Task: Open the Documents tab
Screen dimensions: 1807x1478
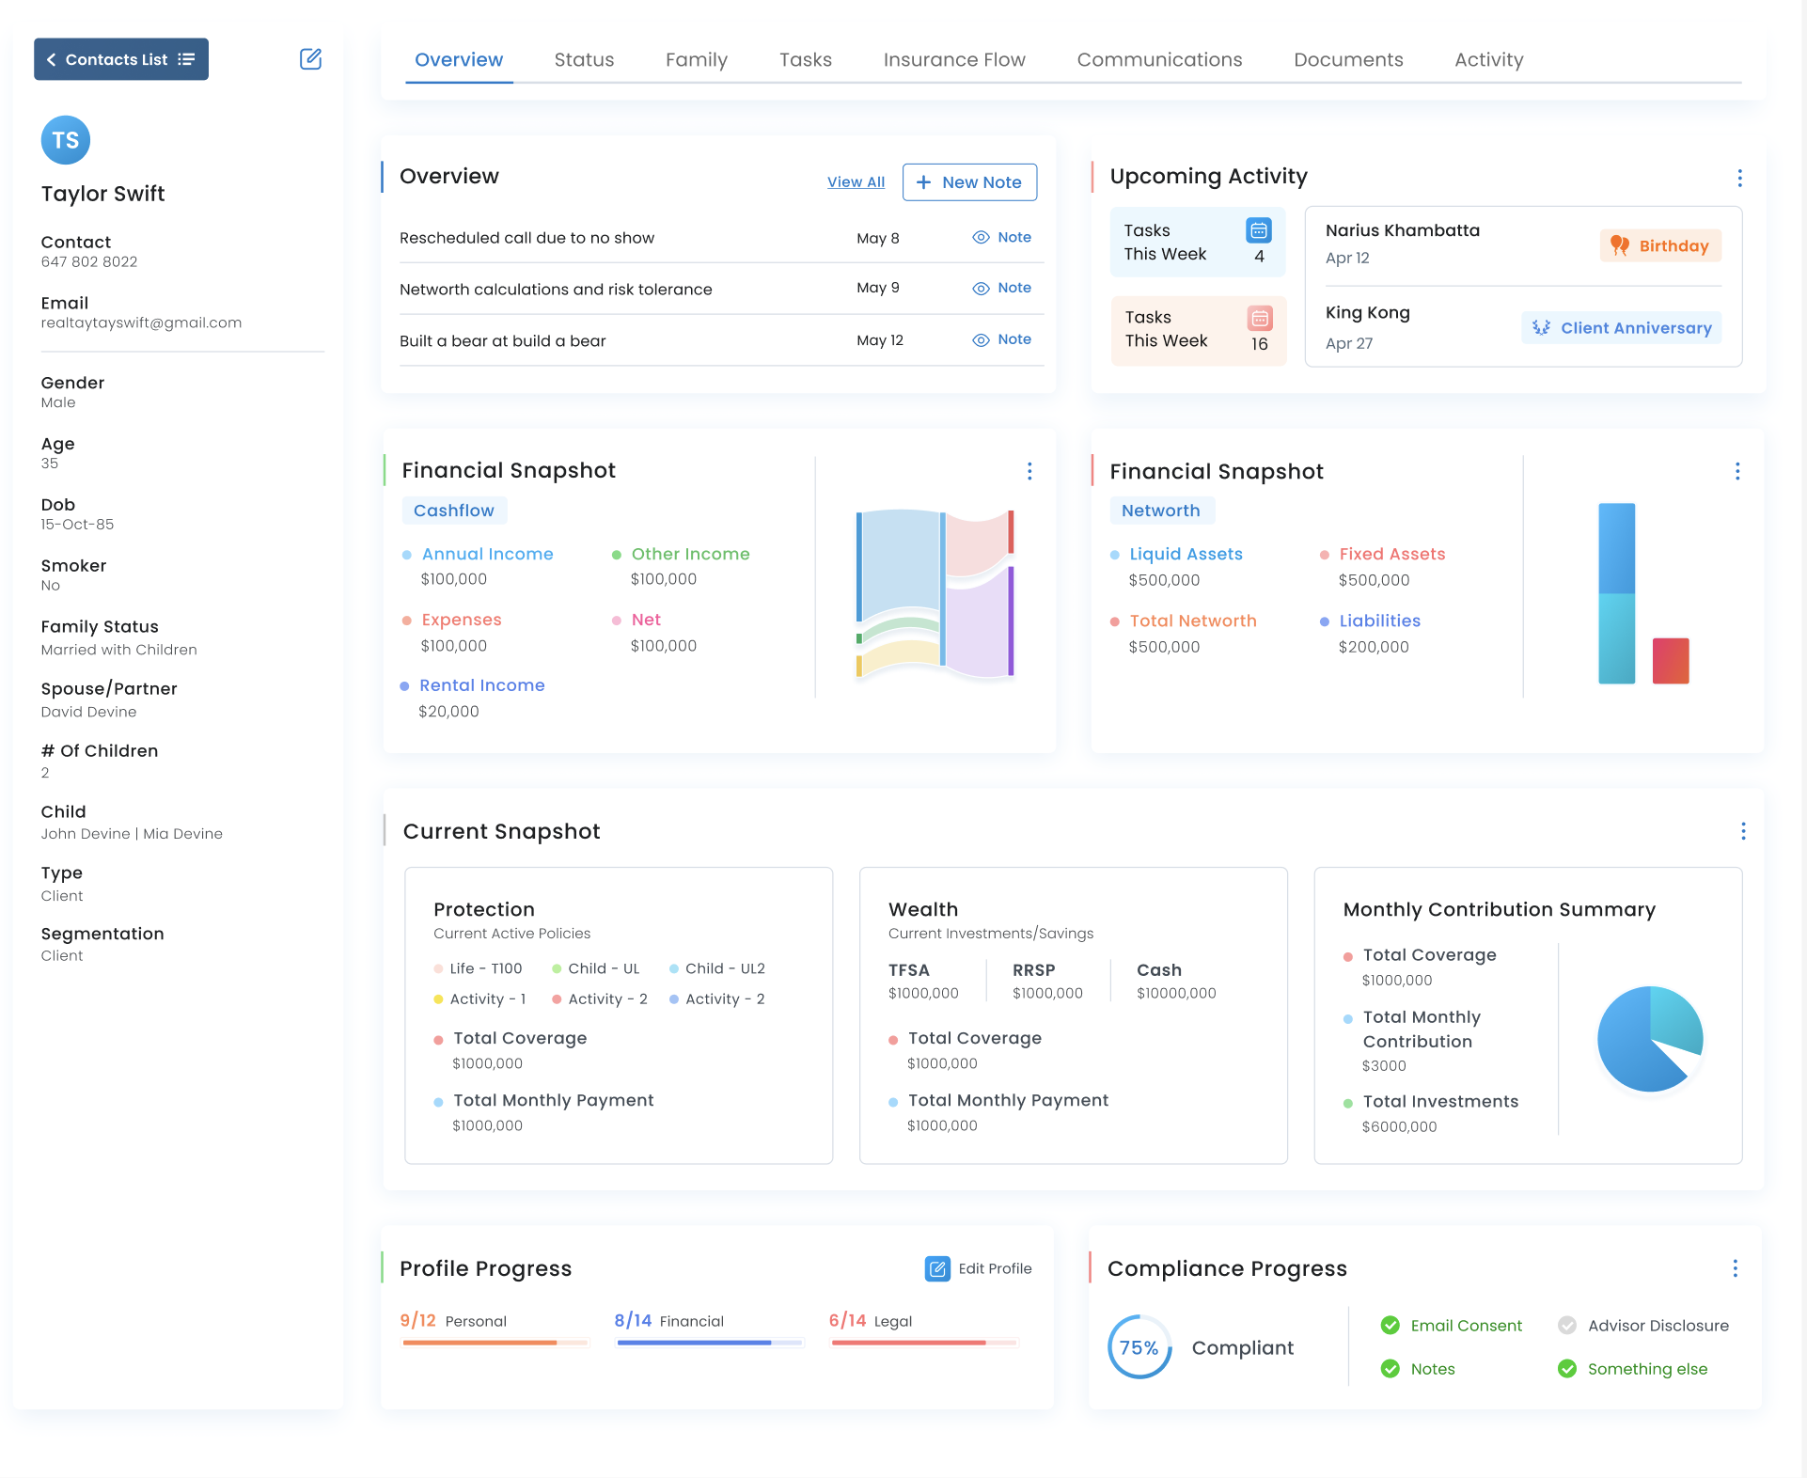Action: [x=1348, y=60]
